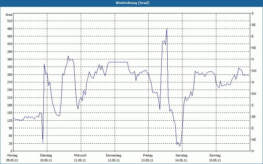Select the date 14.05.11
Screen dimensions: 263x164
tap(181, 160)
